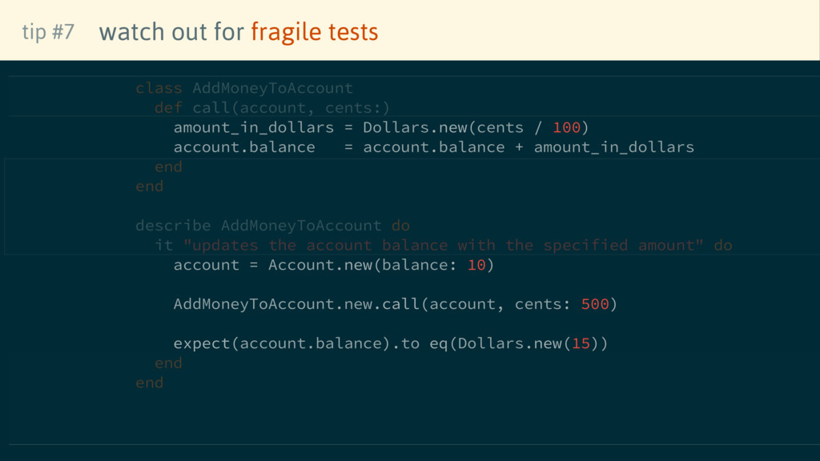
Task: Click the "tip #7" label
Action: pyautogui.click(x=48, y=32)
